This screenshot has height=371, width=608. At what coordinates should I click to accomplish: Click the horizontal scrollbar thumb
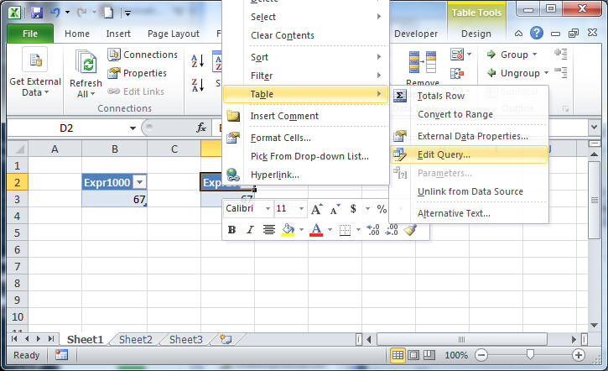pos(461,340)
